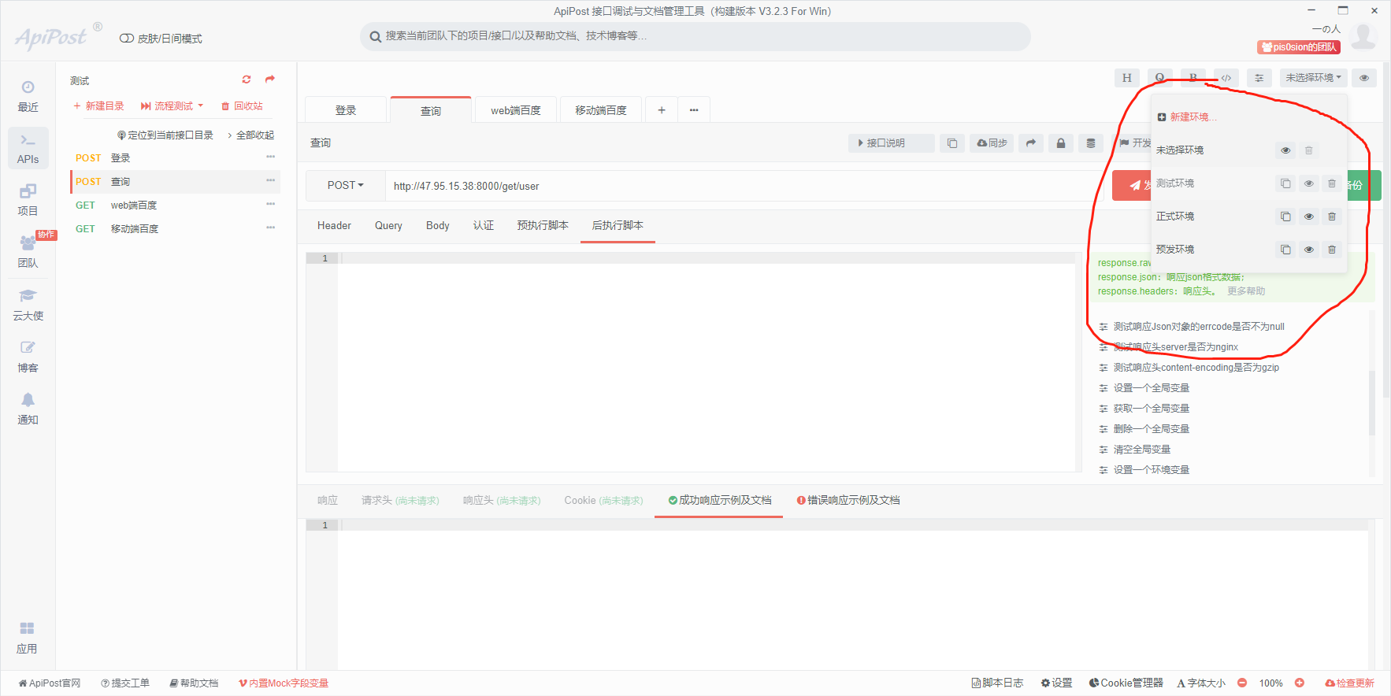Click the share arrow icon next to refresh
The height and width of the screenshot is (696, 1391).
(270, 80)
